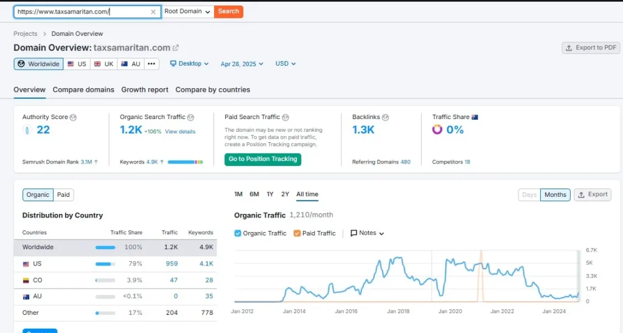623x333 pixels.
Task: Click the info icon beside Backlinks
Action: pos(385,117)
